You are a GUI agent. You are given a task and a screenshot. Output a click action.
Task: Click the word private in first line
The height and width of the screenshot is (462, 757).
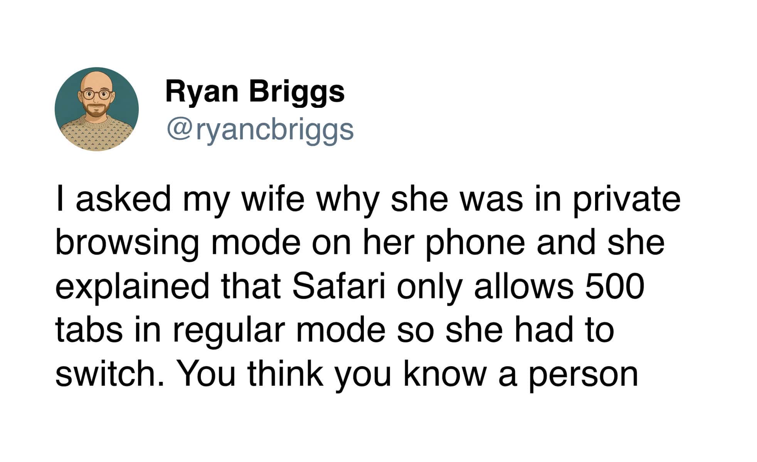click(x=626, y=201)
